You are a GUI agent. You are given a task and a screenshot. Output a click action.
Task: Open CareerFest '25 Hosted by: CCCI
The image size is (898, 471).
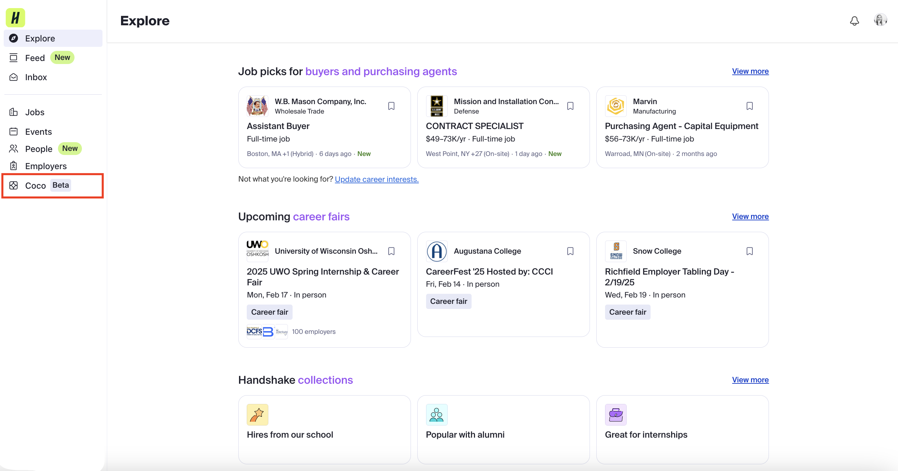click(489, 272)
